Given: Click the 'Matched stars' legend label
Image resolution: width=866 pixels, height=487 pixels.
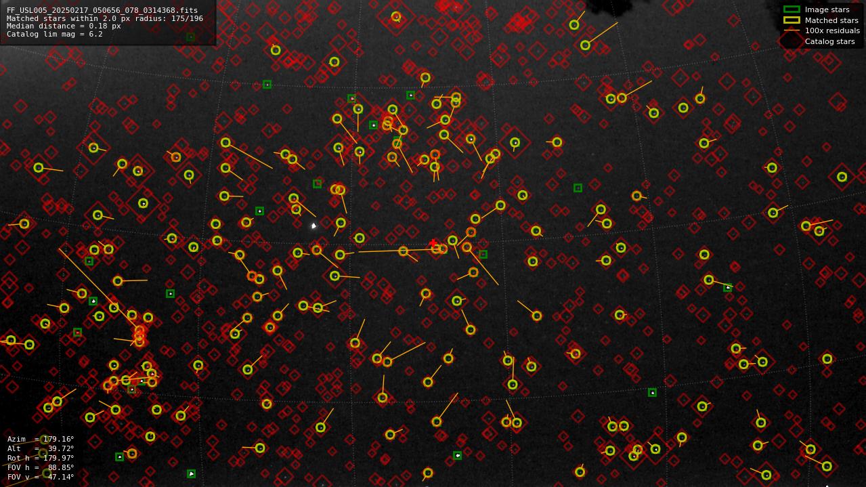Looking at the screenshot, I should [831, 20].
